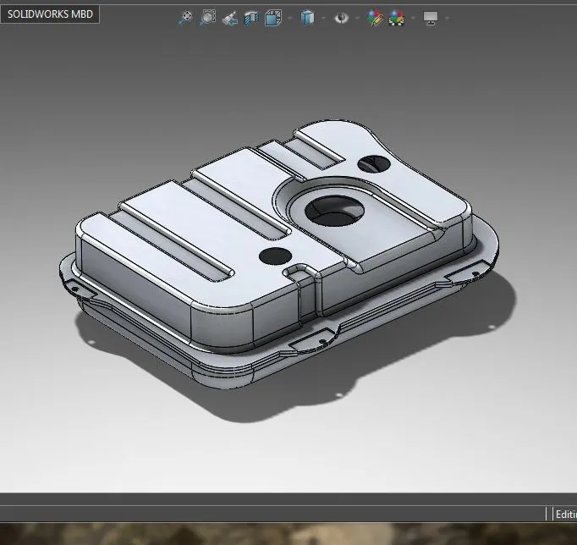The width and height of the screenshot is (577, 545).
Task: Expand the Display Style dropdown arrow
Action: click(323, 18)
